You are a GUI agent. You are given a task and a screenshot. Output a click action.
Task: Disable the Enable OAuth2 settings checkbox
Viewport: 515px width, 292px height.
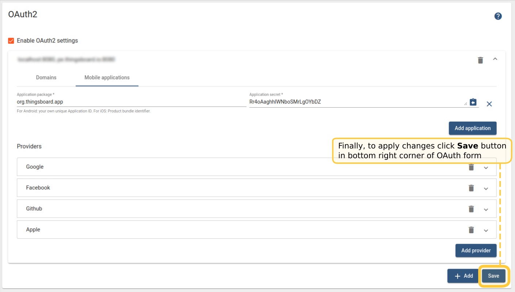point(11,41)
